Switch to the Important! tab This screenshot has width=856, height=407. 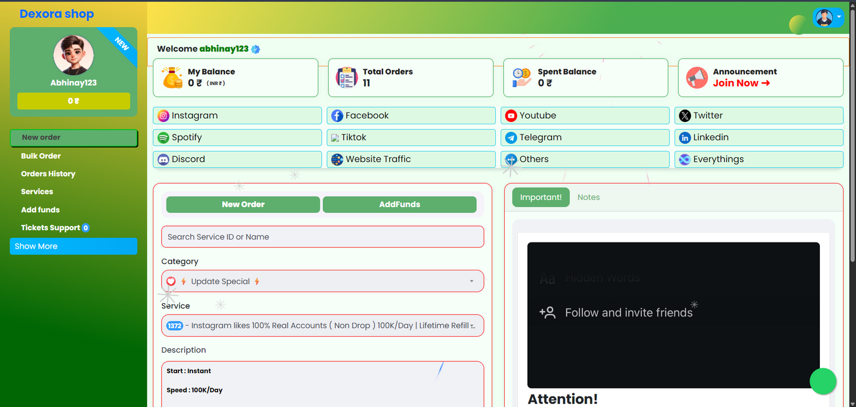pyautogui.click(x=541, y=198)
